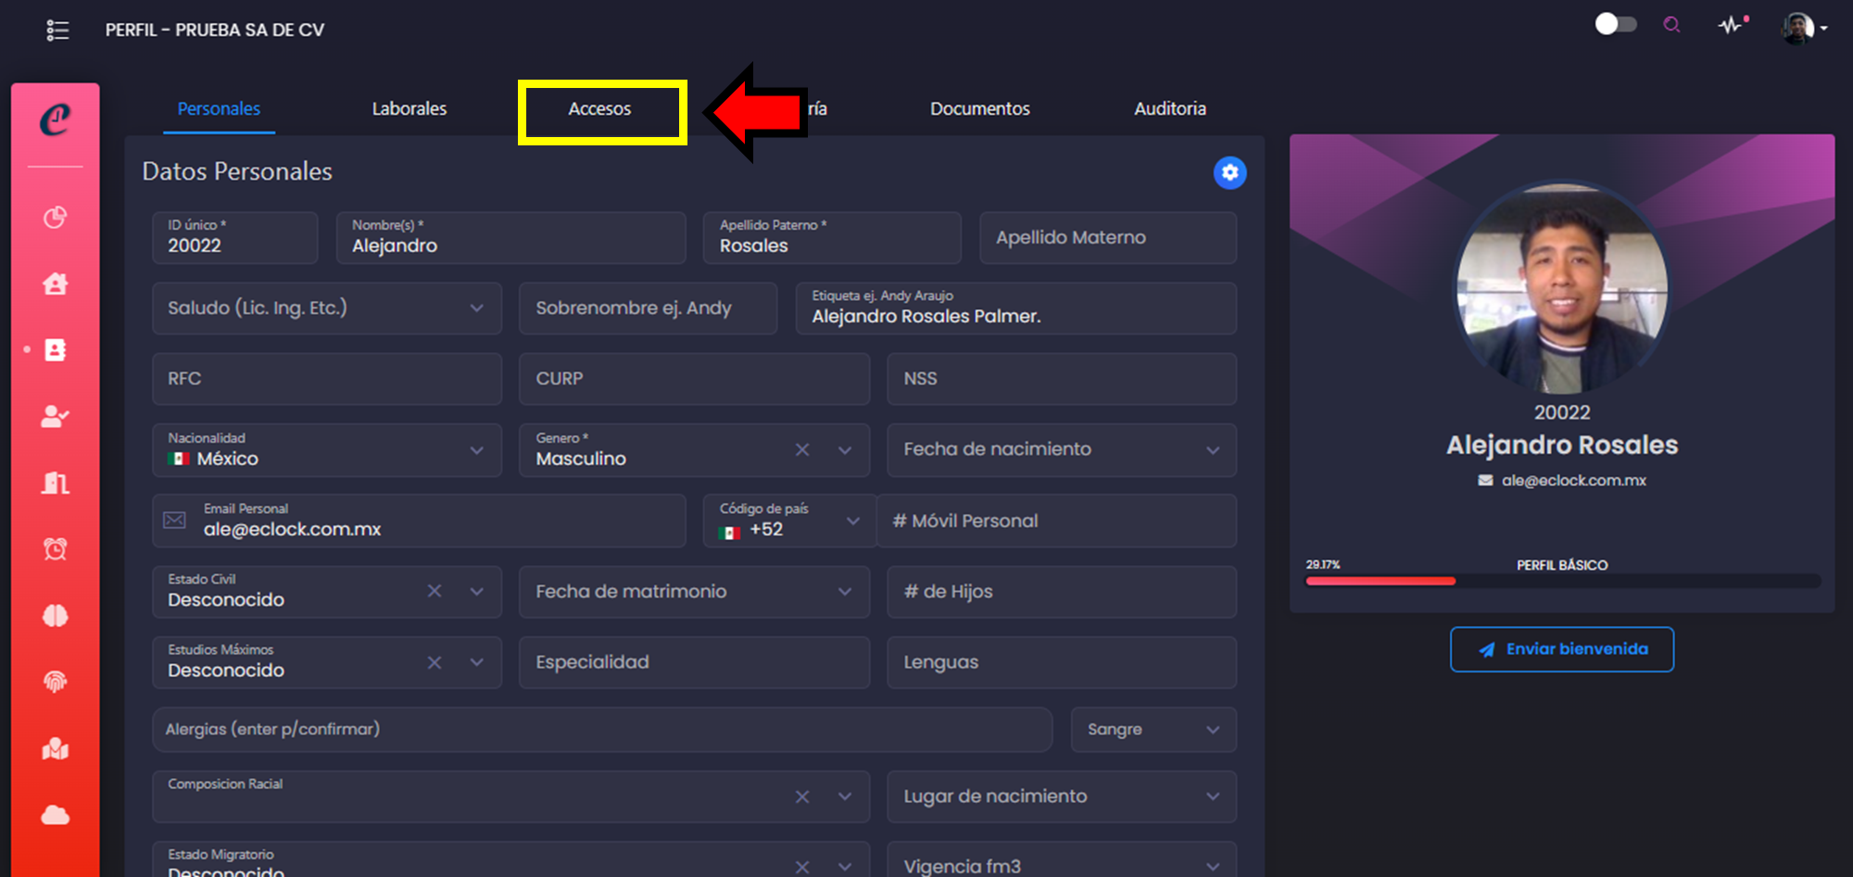Focus the NSS field
This screenshot has height=877, width=1853.
point(1062,379)
